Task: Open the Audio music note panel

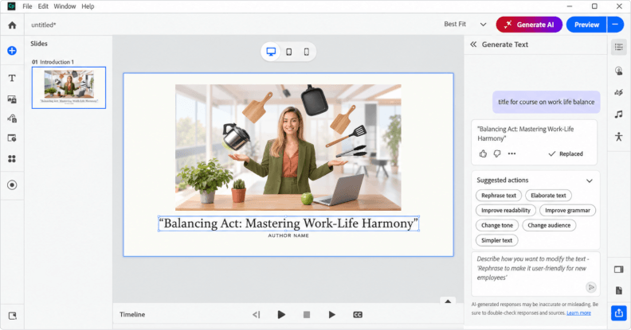Action: (619, 115)
